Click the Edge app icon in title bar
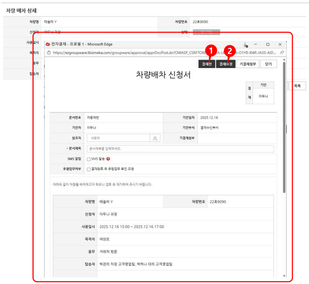The height and width of the screenshot is (284, 309). tap(48, 44)
